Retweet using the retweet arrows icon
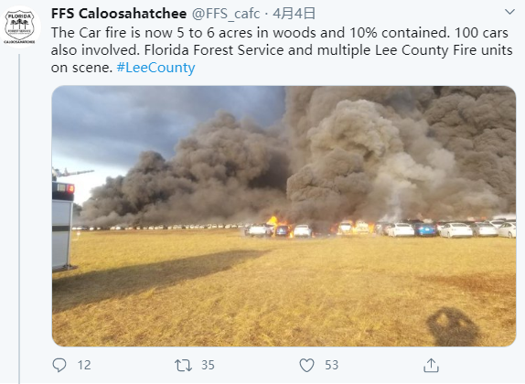 (183, 365)
